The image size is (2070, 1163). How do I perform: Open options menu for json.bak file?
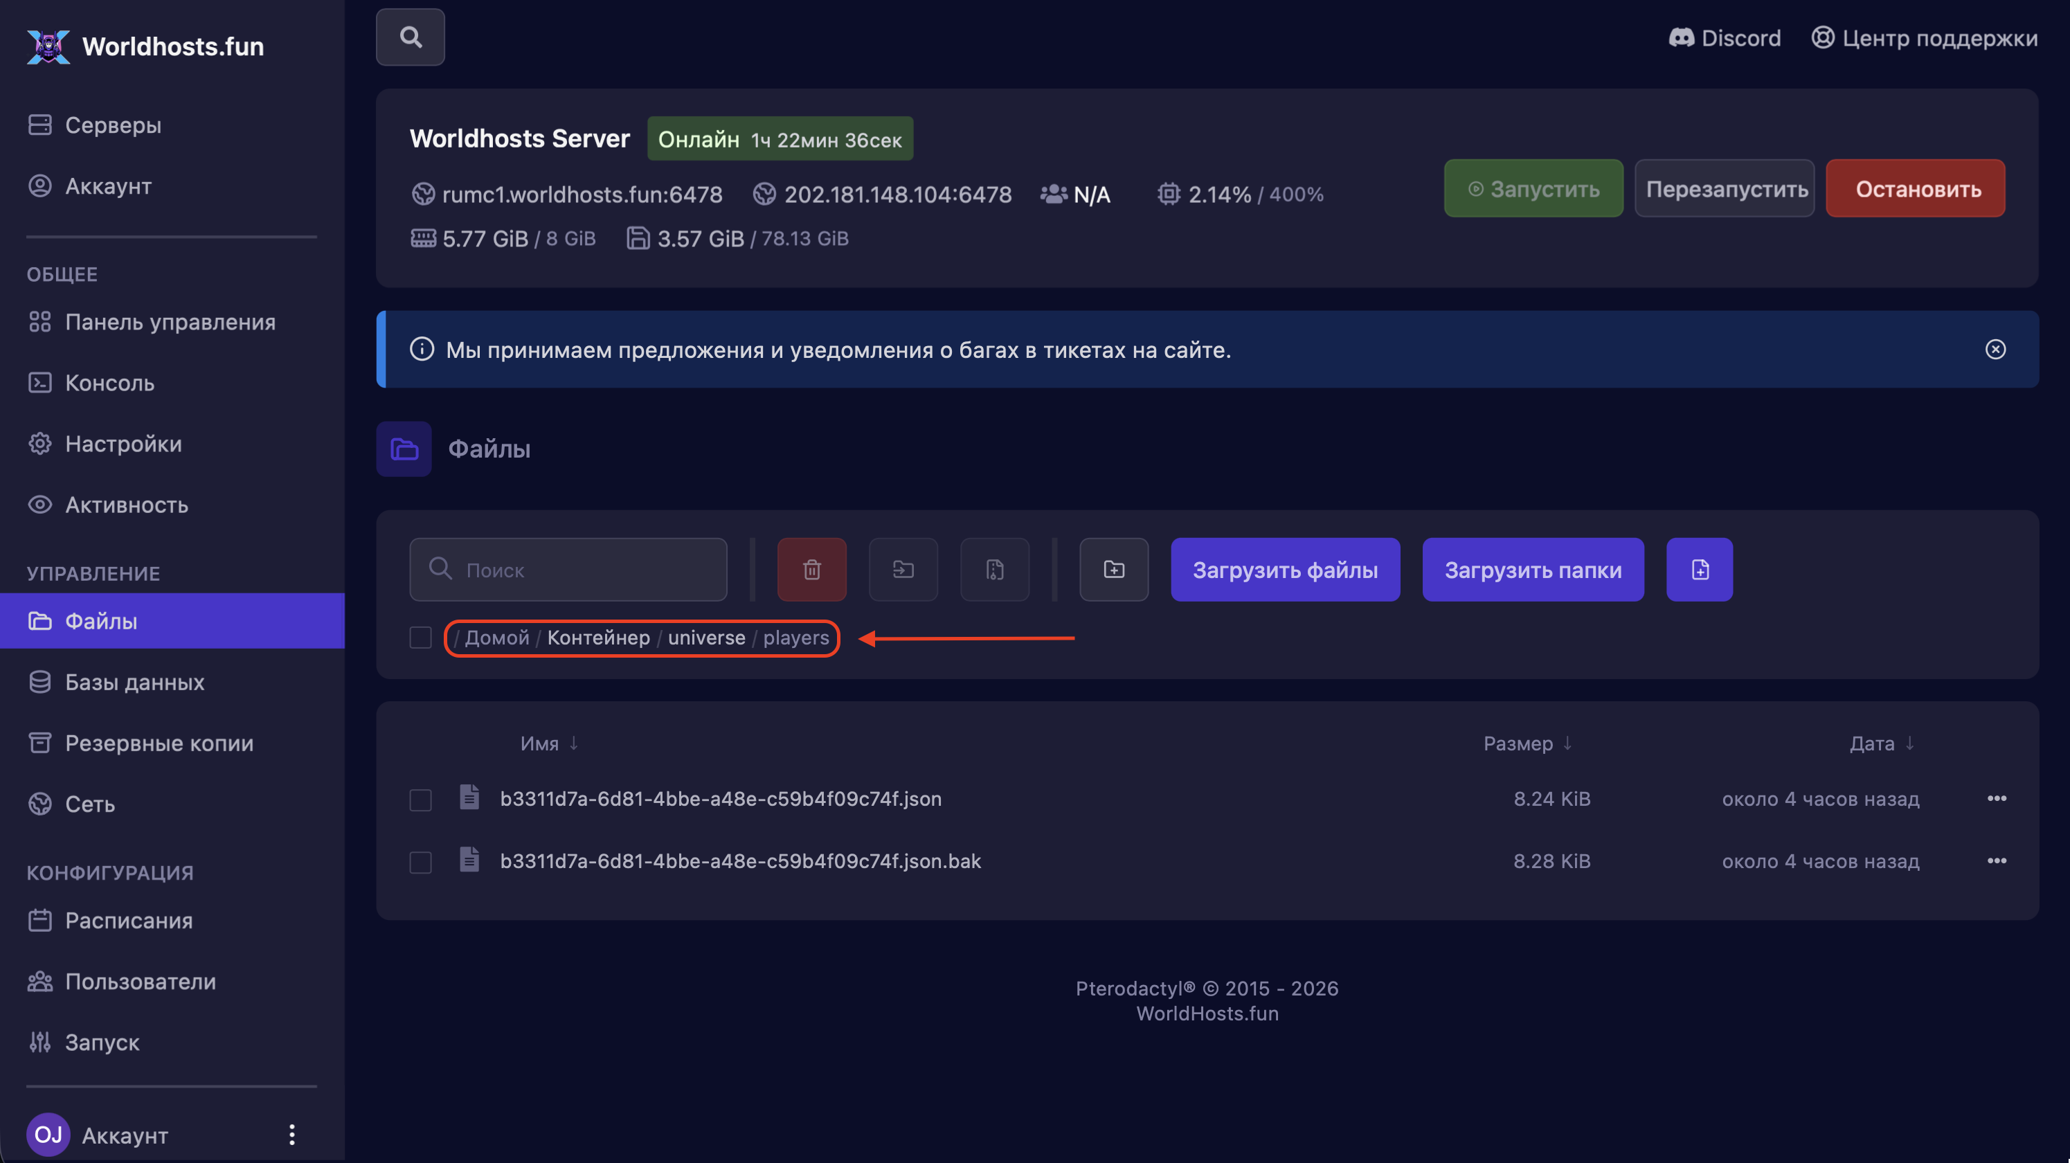pos(1997,860)
